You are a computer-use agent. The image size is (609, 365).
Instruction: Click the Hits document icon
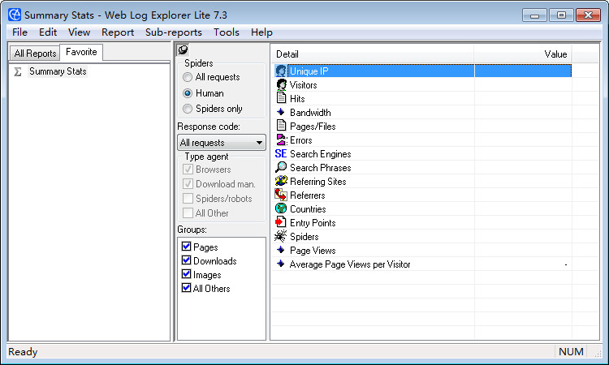point(281,98)
